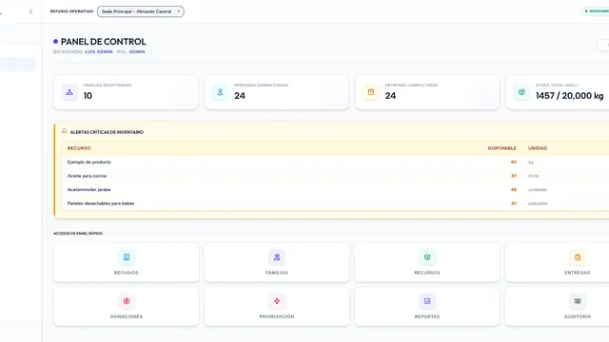Image resolution: width=609 pixels, height=342 pixels.
Task: Click the DONACIONES card label
Action: [127, 316]
